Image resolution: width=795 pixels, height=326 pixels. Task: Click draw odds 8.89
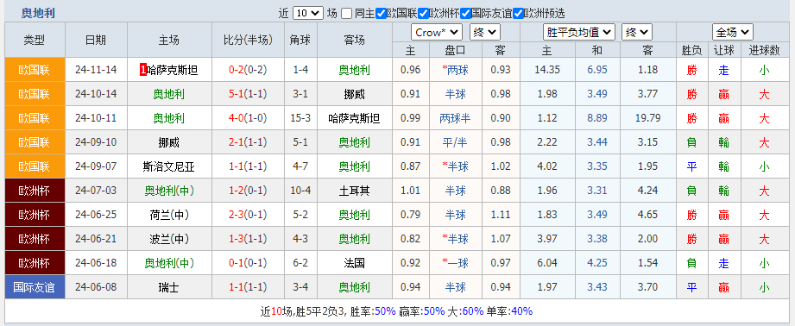click(x=597, y=118)
